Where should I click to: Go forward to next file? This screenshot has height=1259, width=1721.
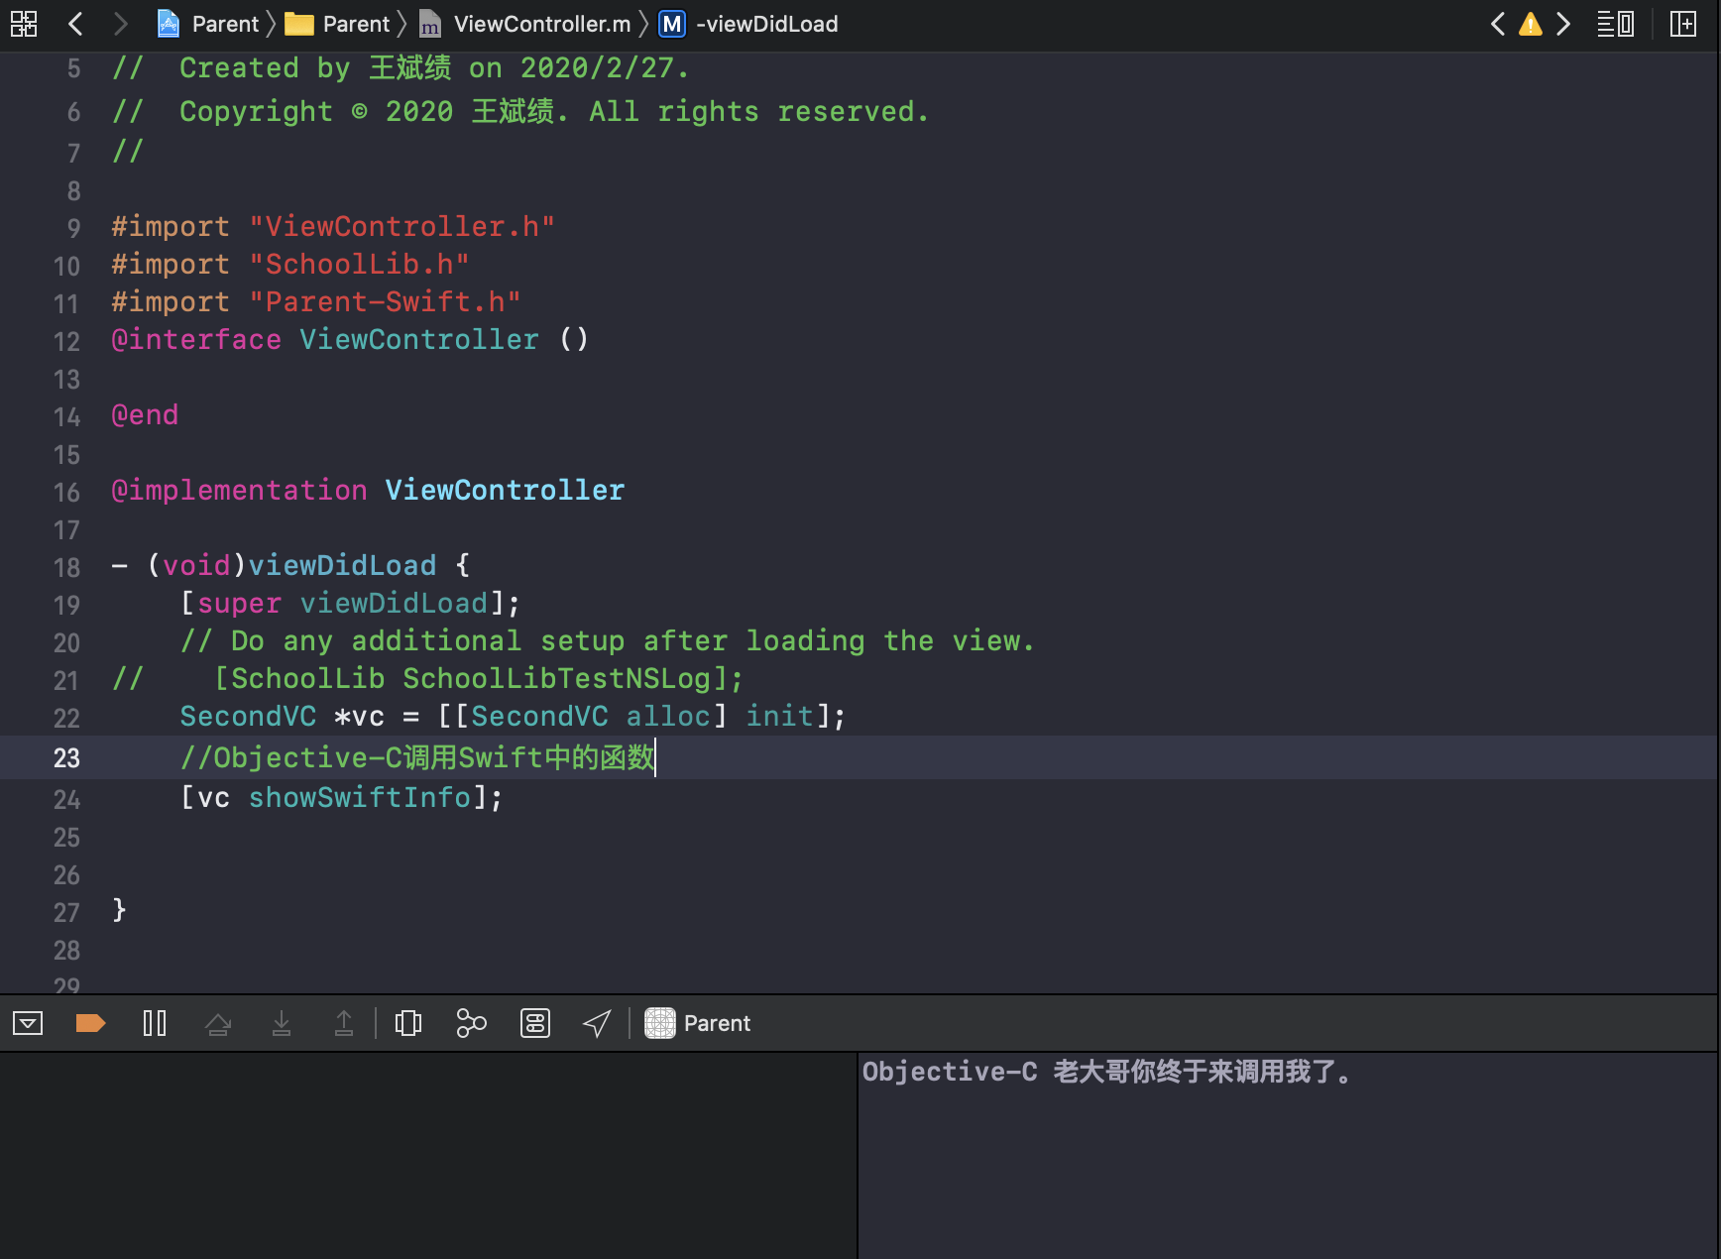[x=120, y=24]
